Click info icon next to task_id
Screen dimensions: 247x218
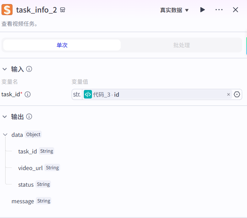(x=28, y=94)
